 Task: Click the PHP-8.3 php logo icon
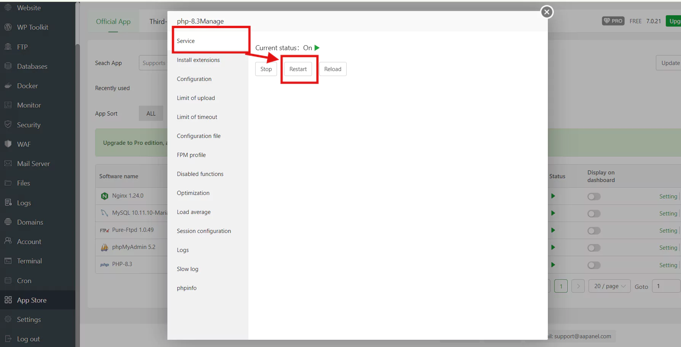[x=105, y=265]
